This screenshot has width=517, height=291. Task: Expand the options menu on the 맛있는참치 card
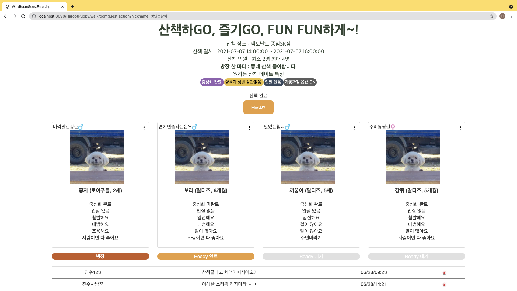coord(355,128)
